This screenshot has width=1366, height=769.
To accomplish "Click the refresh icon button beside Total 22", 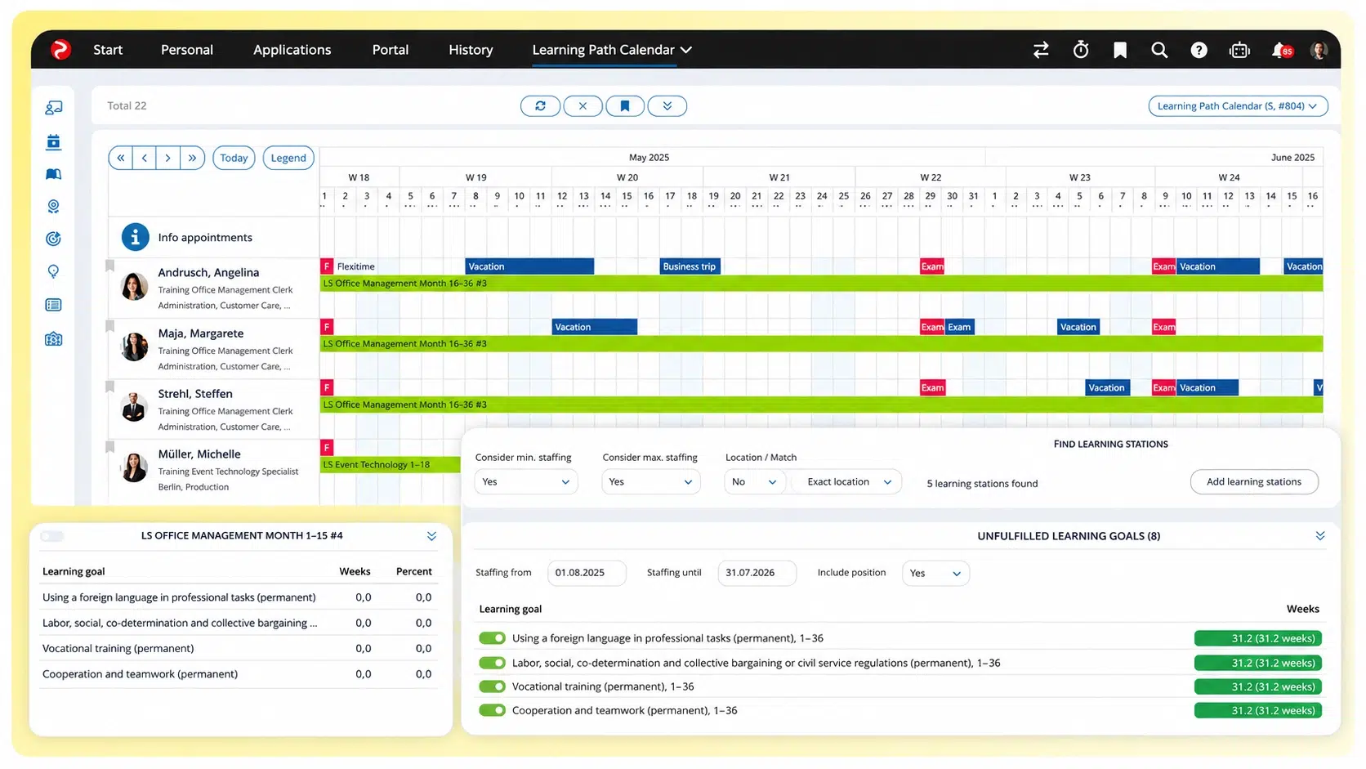I will 540,106.
